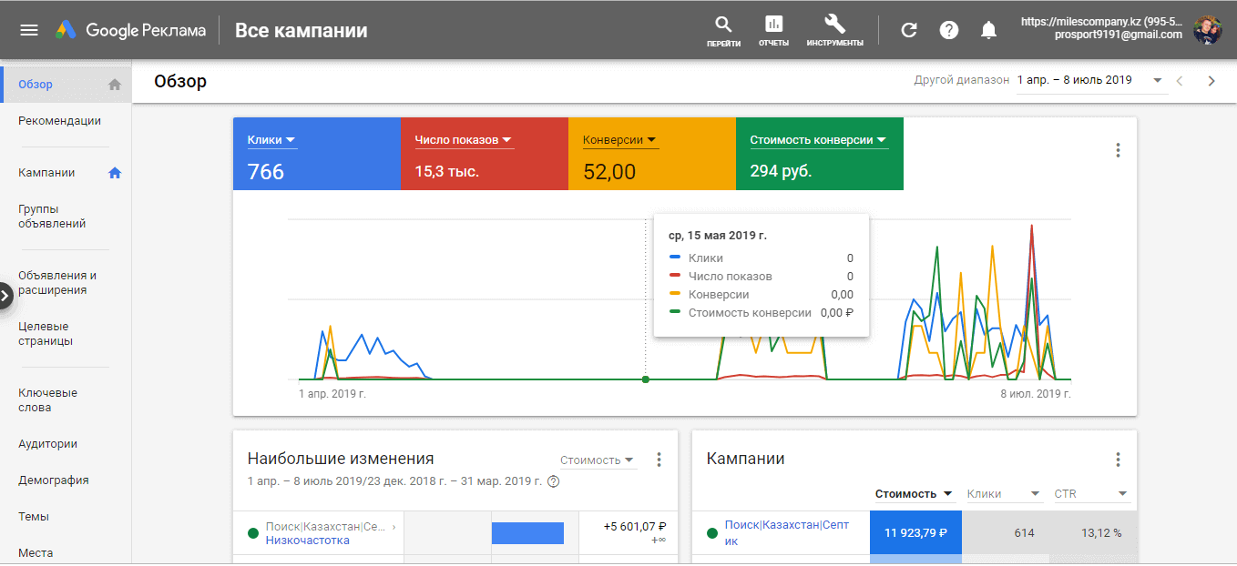The width and height of the screenshot is (1237, 566).
Task: Open the Клики metric dropdown
Action: coord(271,140)
